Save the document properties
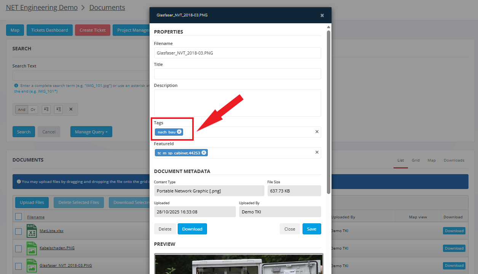The width and height of the screenshot is (478, 274). pyautogui.click(x=311, y=229)
